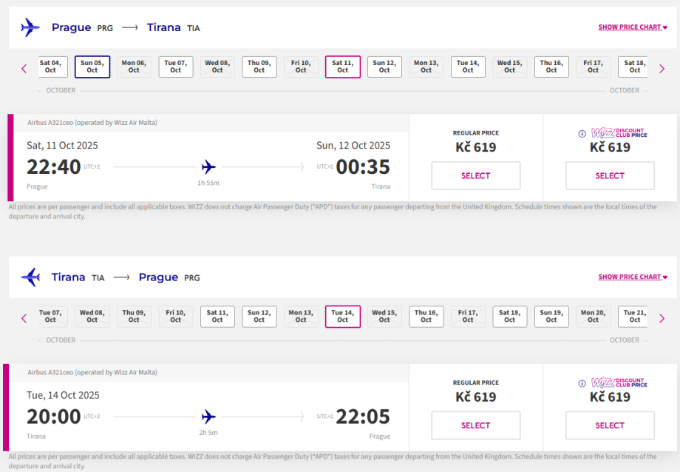Expand the outbound flight Show Price Chart
680x472 pixels.
(633, 27)
